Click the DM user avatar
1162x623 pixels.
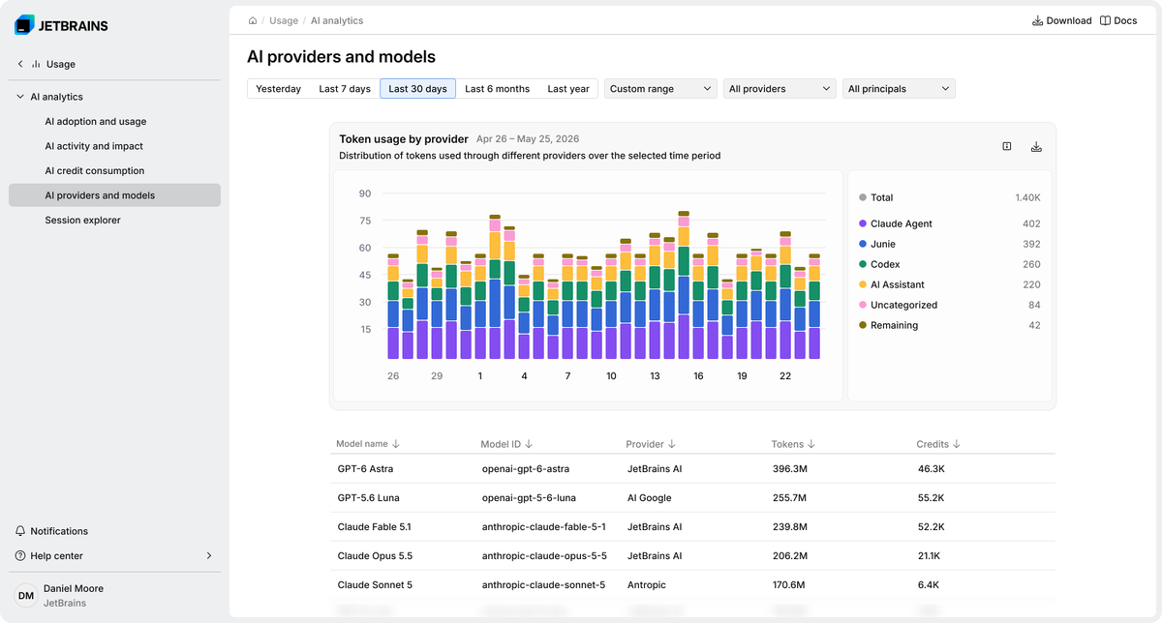pos(26,596)
